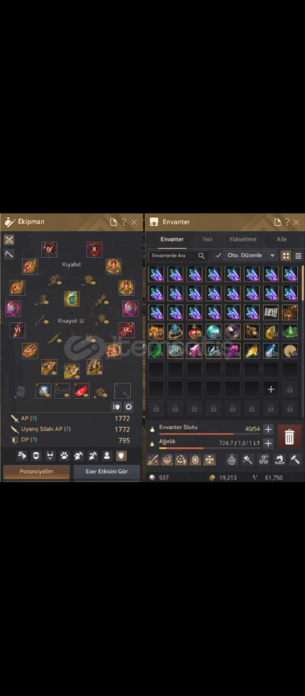Click the hammer icon in inventory toolbar
305x696 pixels.
295,459
